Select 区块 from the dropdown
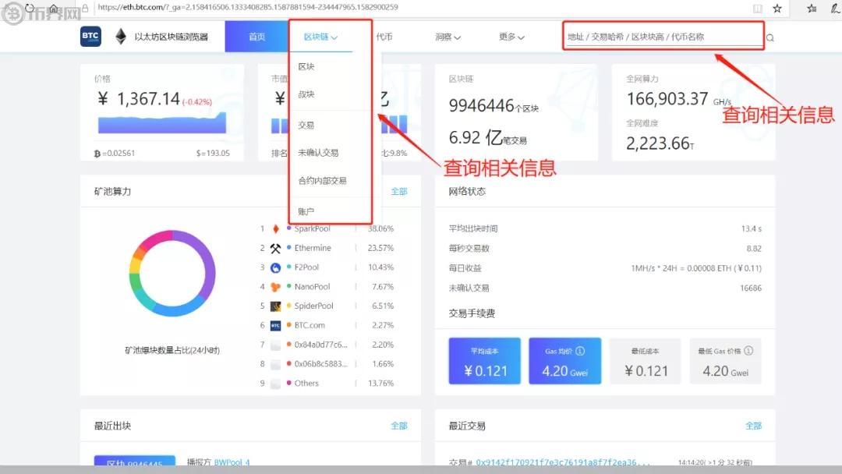The image size is (842, 474). pyautogui.click(x=306, y=66)
